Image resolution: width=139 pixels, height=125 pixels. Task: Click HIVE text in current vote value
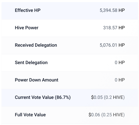[x=118, y=97]
